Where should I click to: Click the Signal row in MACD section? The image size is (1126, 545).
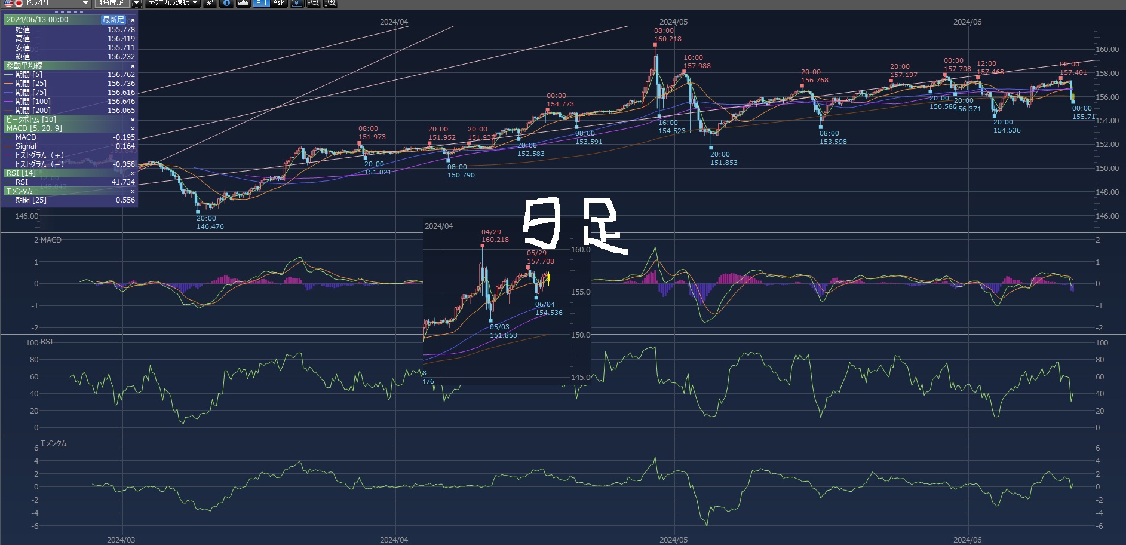70,146
